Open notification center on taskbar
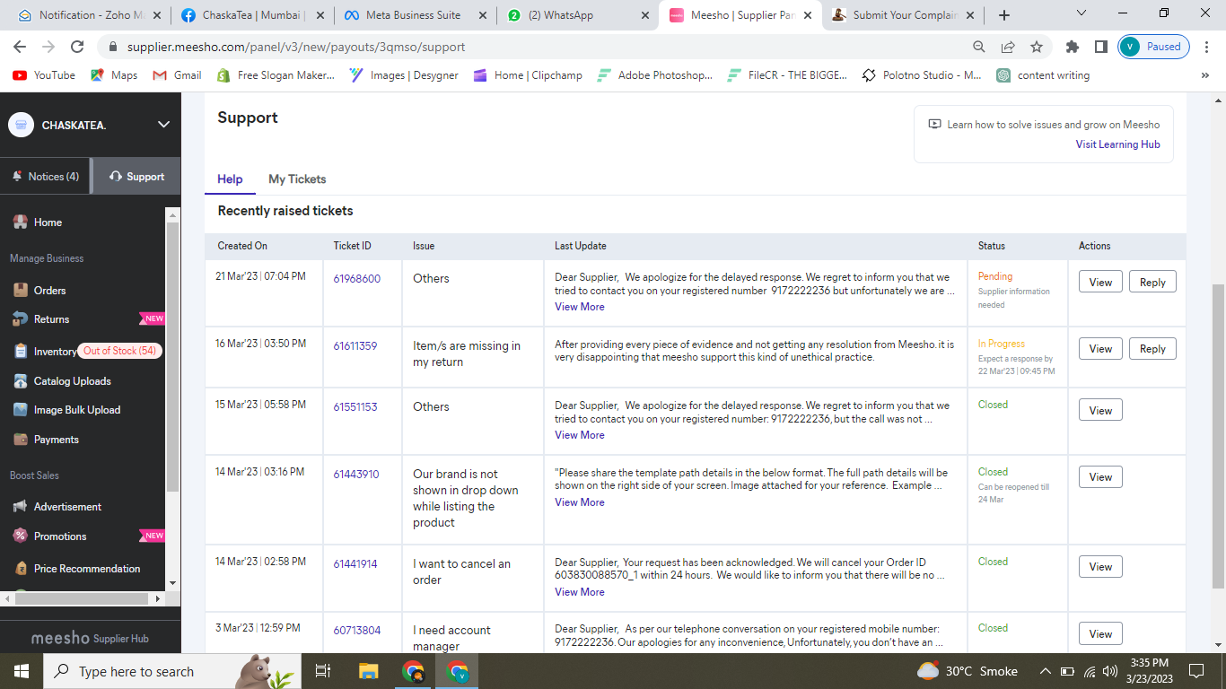1226x689 pixels. point(1196,671)
